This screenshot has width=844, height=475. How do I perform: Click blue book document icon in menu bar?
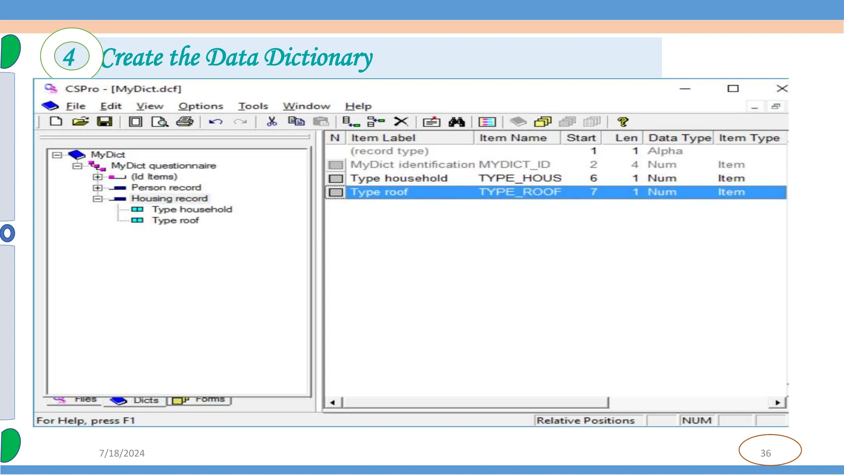pos(50,106)
